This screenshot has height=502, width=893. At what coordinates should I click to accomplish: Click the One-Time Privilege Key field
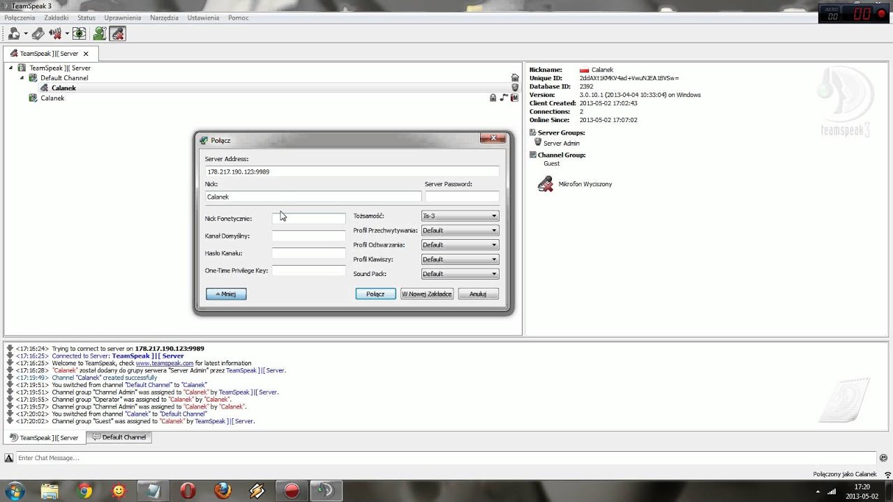pos(308,271)
